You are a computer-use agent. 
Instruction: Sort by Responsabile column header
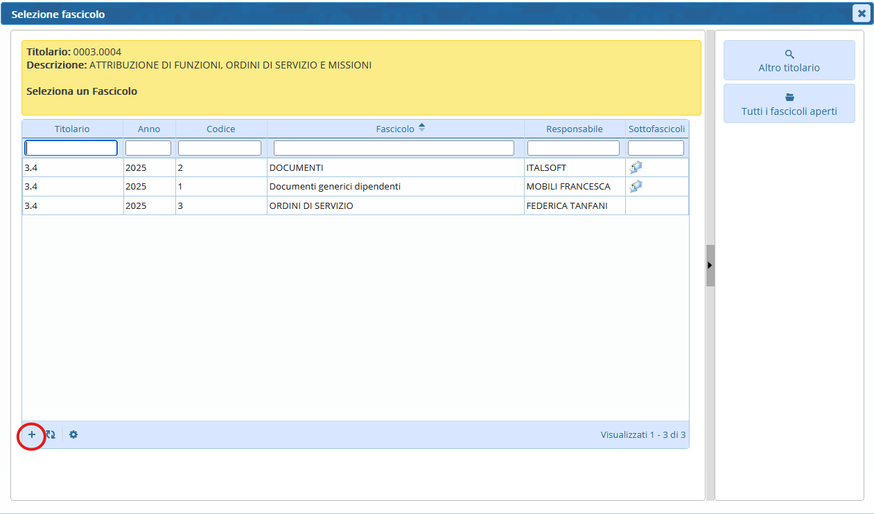pos(574,129)
